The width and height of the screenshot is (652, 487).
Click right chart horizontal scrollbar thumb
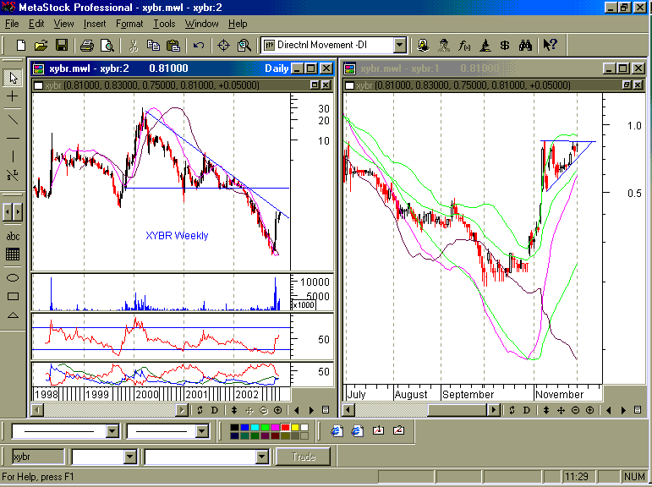457,410
